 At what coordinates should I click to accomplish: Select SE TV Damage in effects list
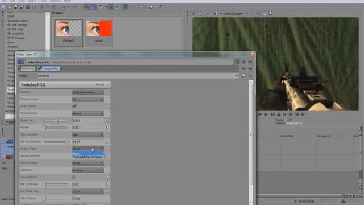click(x=16, y=38)
